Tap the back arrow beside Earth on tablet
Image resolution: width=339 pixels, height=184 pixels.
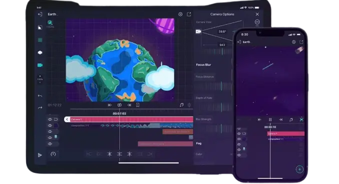point(40,14)
